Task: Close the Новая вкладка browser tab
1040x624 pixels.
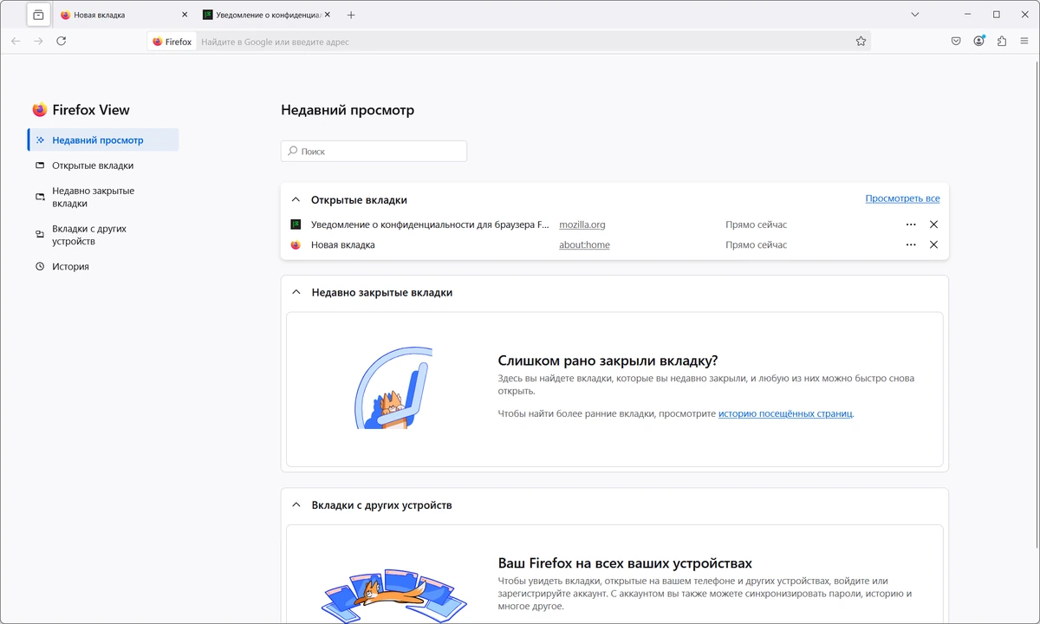Action: pyautogui.click(x=184, y=15)
